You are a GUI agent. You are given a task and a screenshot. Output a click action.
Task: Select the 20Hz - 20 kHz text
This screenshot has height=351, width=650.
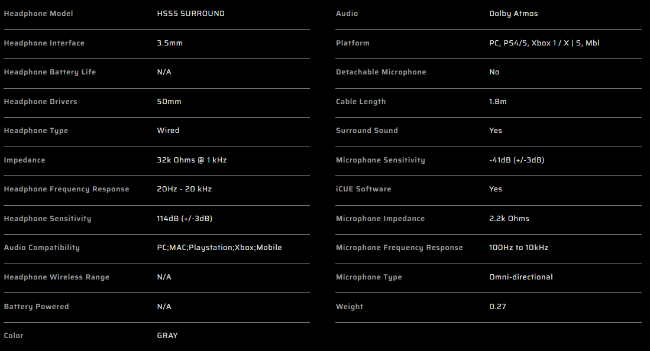(184, 189)
